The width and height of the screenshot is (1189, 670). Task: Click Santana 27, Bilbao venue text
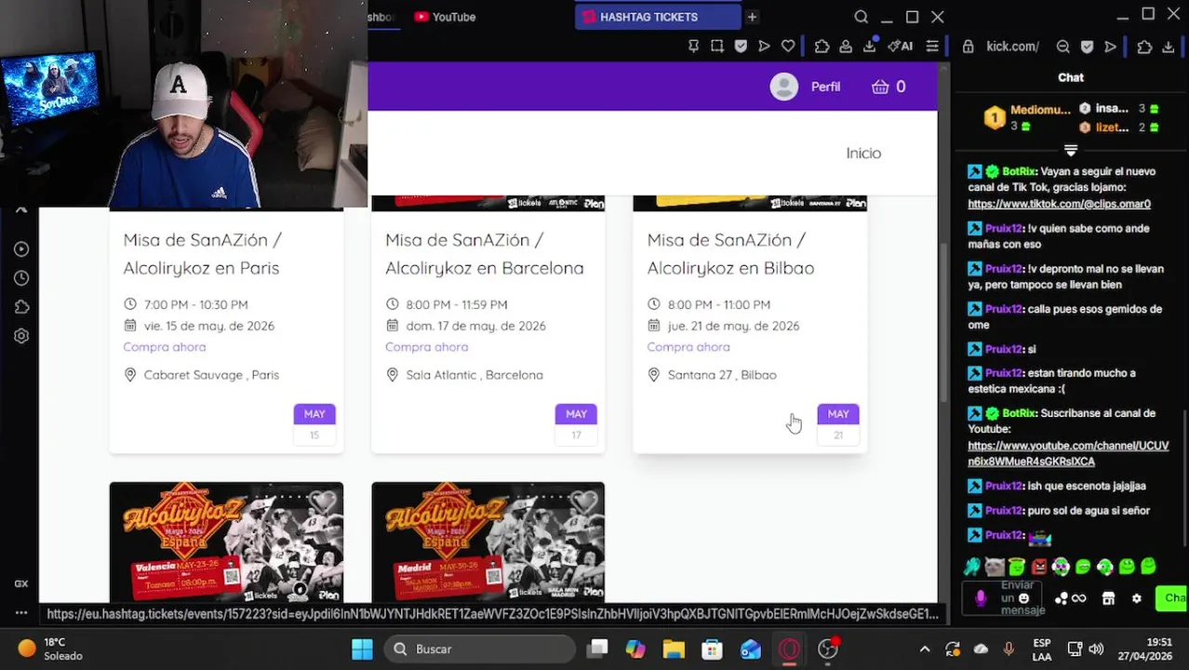click(722, 375)
